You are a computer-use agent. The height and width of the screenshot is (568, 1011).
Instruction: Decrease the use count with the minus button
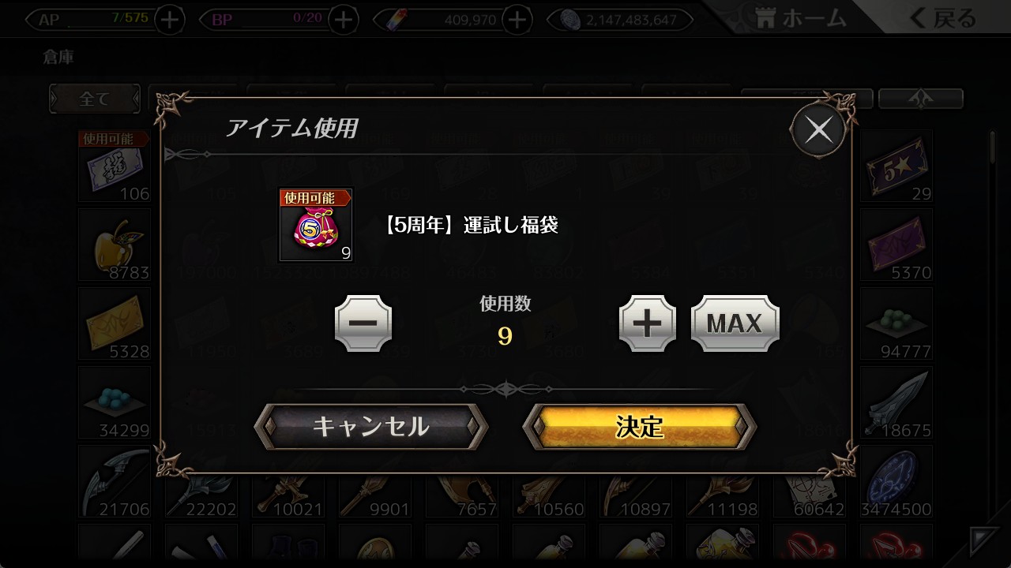click(x=363, y=323)
